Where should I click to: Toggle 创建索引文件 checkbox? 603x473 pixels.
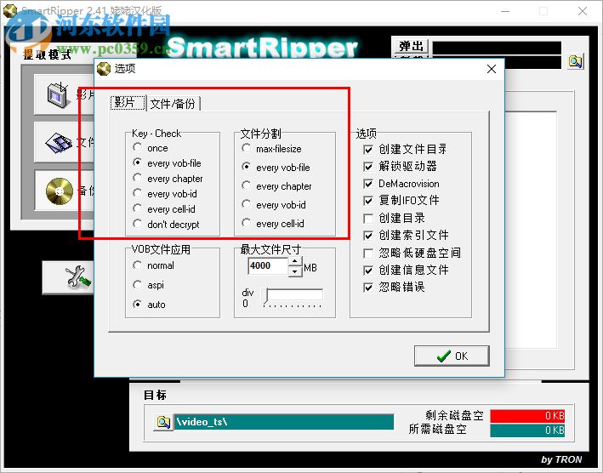point(368,236)
